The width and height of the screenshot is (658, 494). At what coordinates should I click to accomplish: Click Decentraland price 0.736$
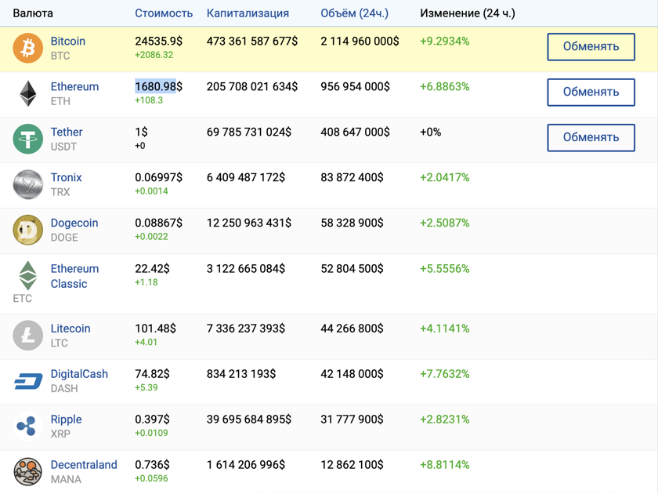point(152,464)
